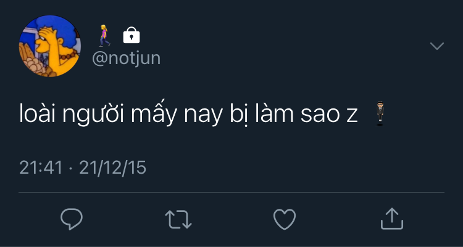Image resolution: width=463 pixels, height=247 pixels.
Task: Open the @notjun profile handle
Action: (x=126, y=58)
